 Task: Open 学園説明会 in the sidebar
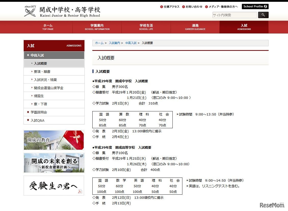tap(54, 112)
